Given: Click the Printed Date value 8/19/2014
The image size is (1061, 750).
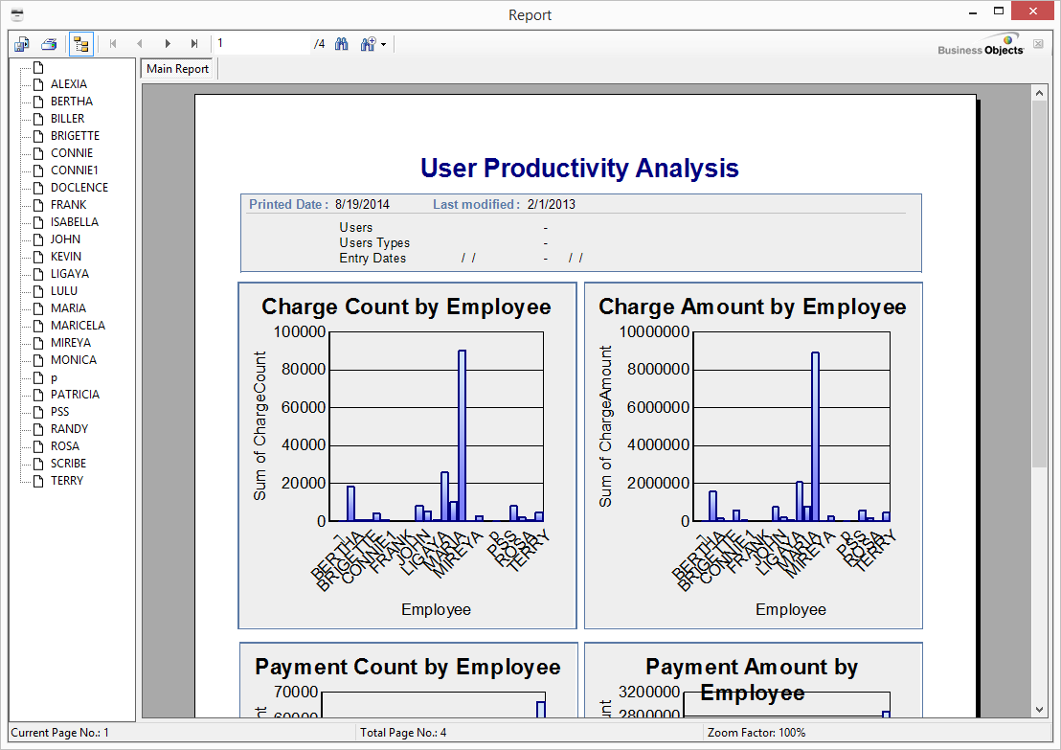Looking at the screenshot, I should 362,204.
